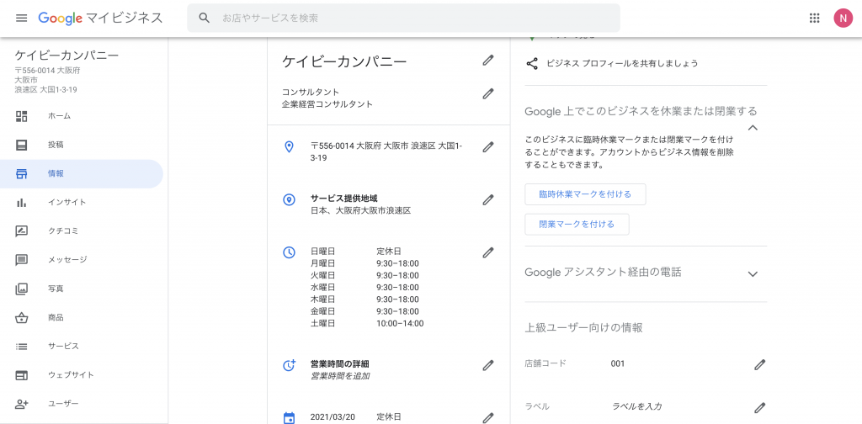Click the クチコミ review icon
Viewport: 862px width, 424px height.
(x=21, y=231)
